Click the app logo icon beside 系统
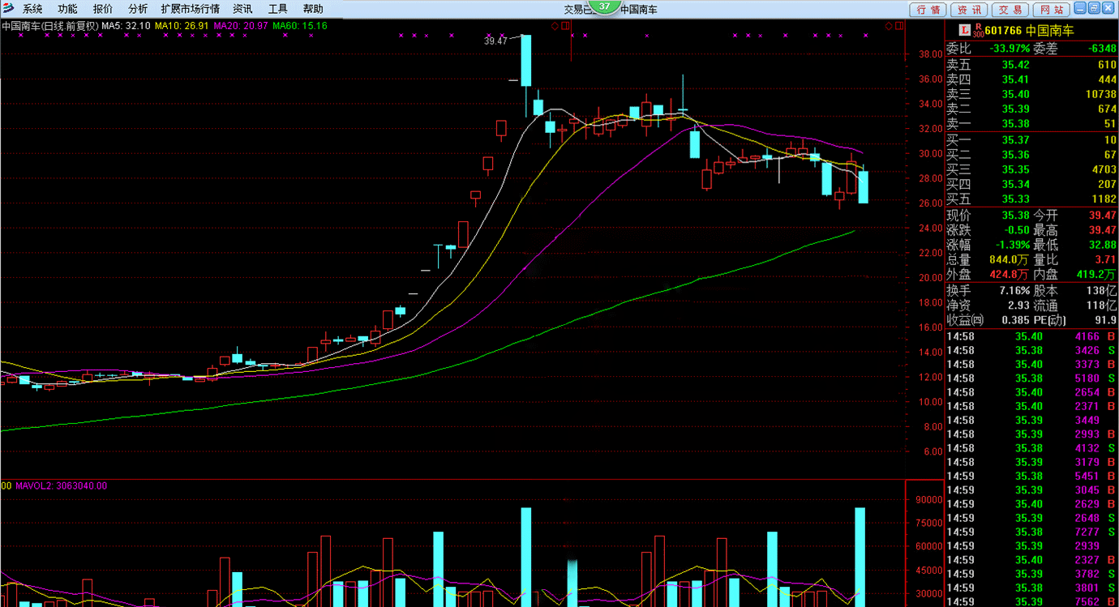 pos(7,9)
